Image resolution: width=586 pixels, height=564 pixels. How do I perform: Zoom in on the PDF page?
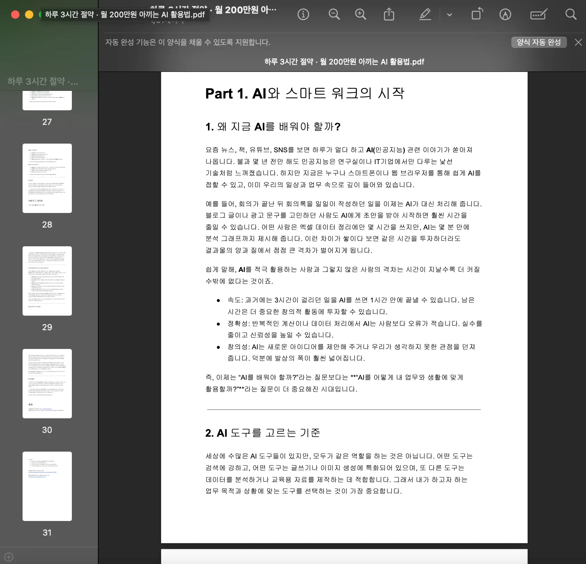coord(360,14)
